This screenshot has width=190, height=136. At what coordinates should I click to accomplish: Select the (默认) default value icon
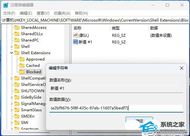75,35
